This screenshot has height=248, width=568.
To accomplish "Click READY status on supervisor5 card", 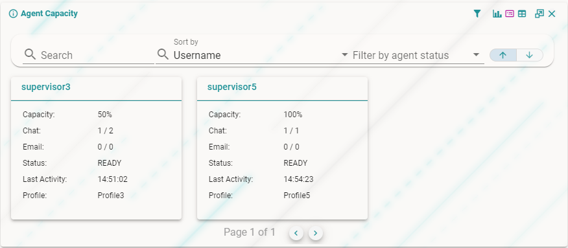I will coord(296,163).
